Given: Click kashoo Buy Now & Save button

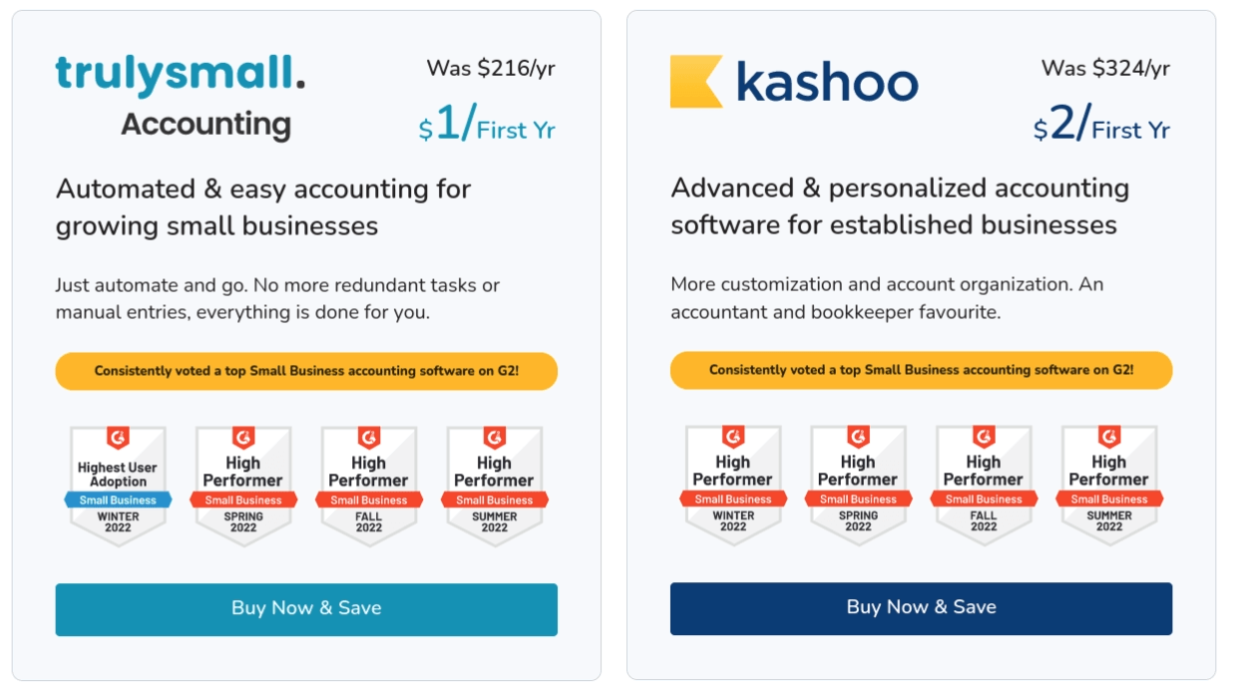Looking at the screenshot, I should point(922,608).
